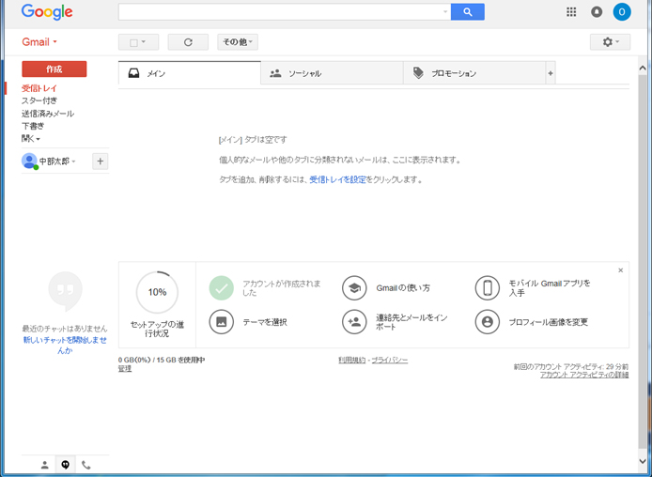Add a new inbox tab with plus
652x477 pixels.
pyautogui.click(x=551, y=73)
